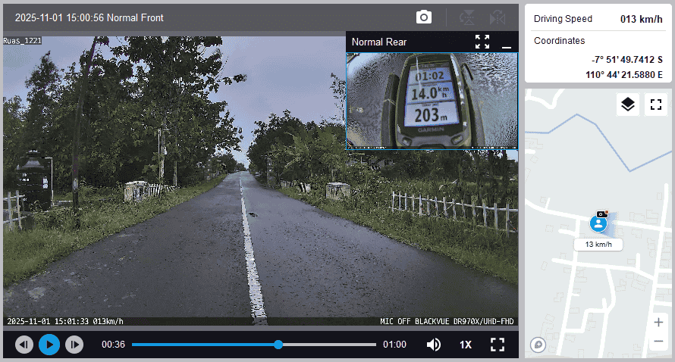Screen dimensions: 675x362
Task: Click the seek bar handle
Action: [x=278, y=345]
